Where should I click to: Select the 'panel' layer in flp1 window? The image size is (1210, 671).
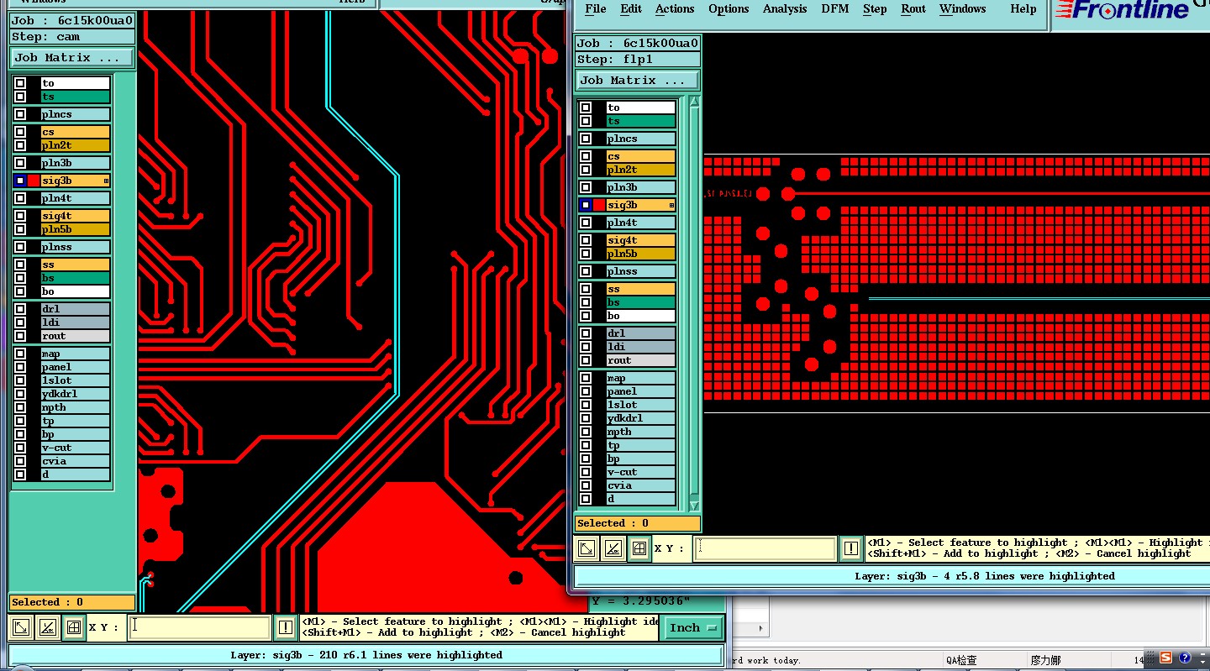point(641,391)
